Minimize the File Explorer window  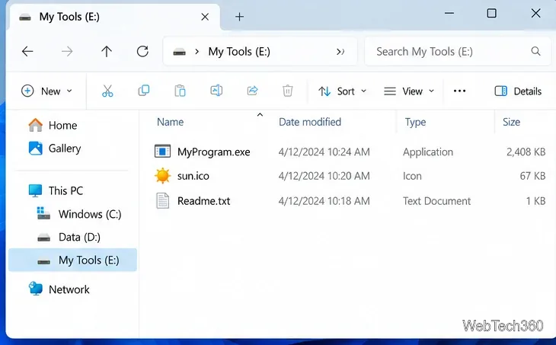click(449, 14)
